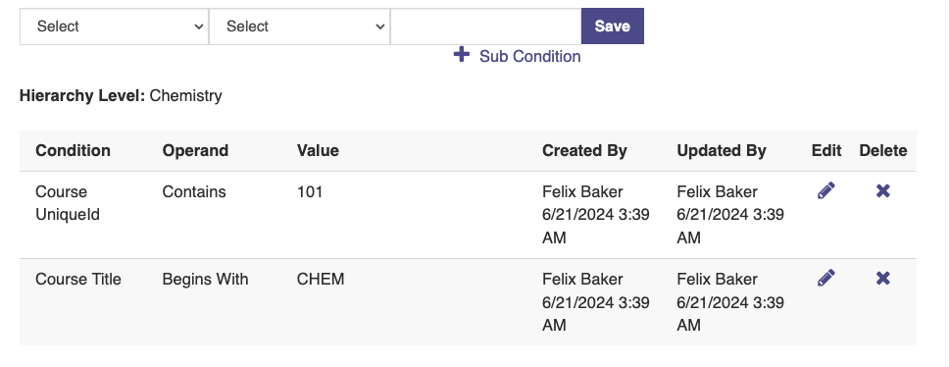Click the empty value text field
Viewport: 950px width, 367px height.
[x=486, y=26]
